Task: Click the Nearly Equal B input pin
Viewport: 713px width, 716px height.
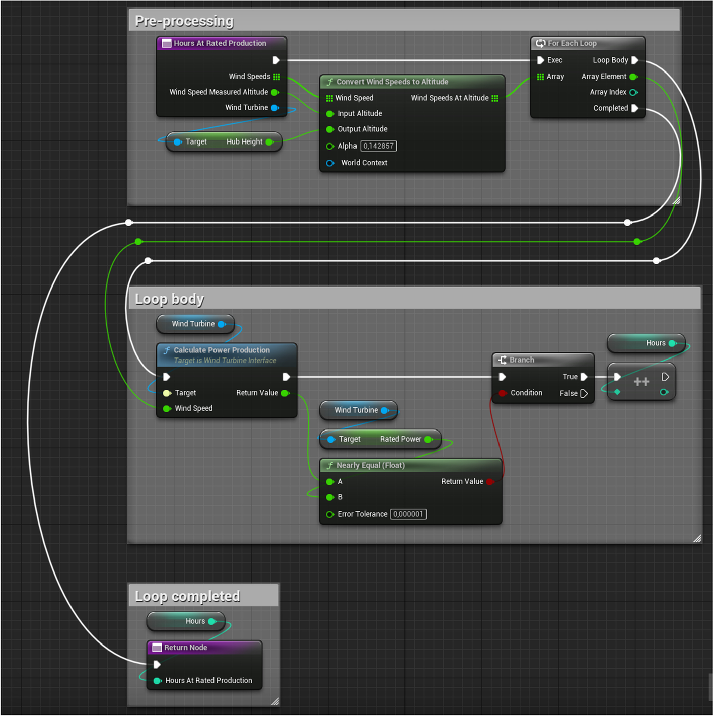Action: click(x=330, y=497)
